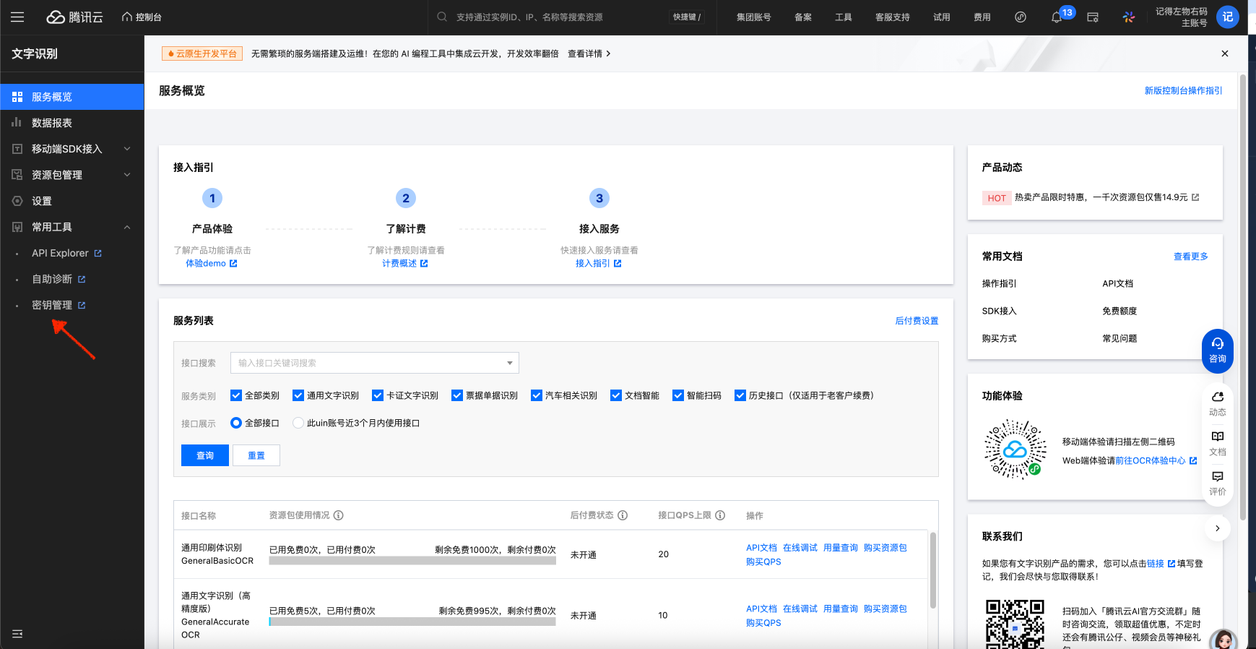Viewport: 1256px width, 649px height.
Task: Uncheck 通用文字识别 service category
Action: tap(298, 395)
